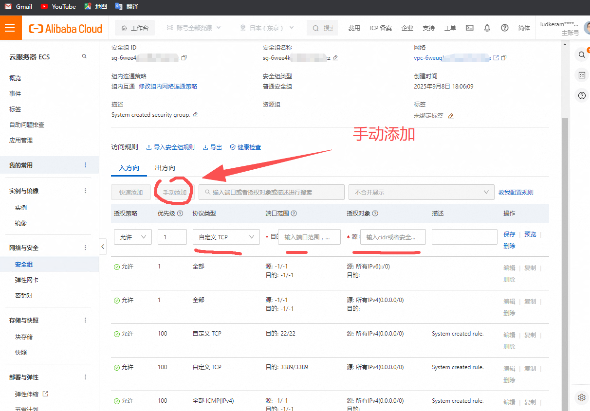Open the hamburger navigation menu
This screenshot has height=411, width=590.
[10, 28]
